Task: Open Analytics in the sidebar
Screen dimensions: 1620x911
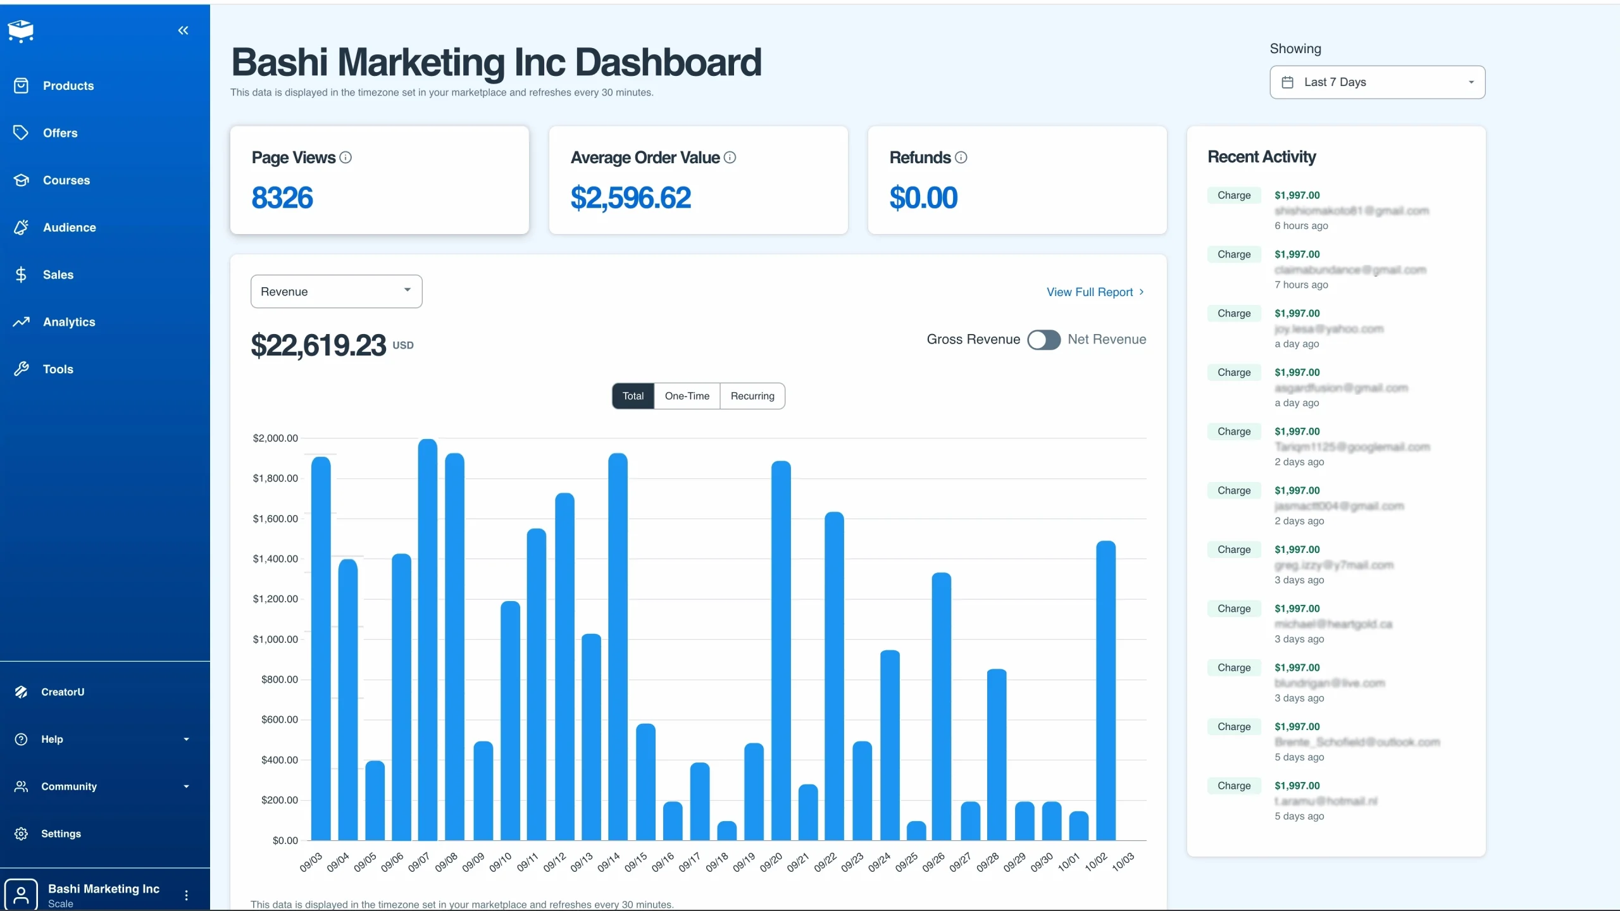Action: 69,322
